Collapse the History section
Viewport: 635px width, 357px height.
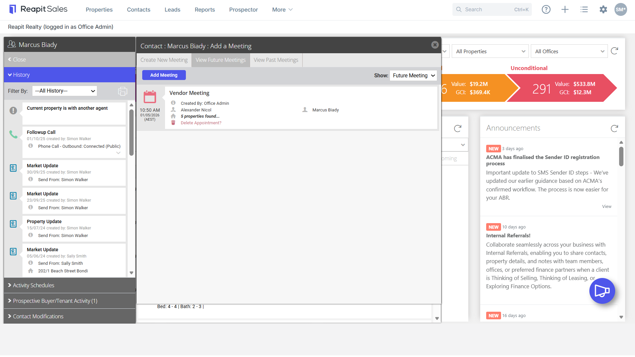click(69, 75)
